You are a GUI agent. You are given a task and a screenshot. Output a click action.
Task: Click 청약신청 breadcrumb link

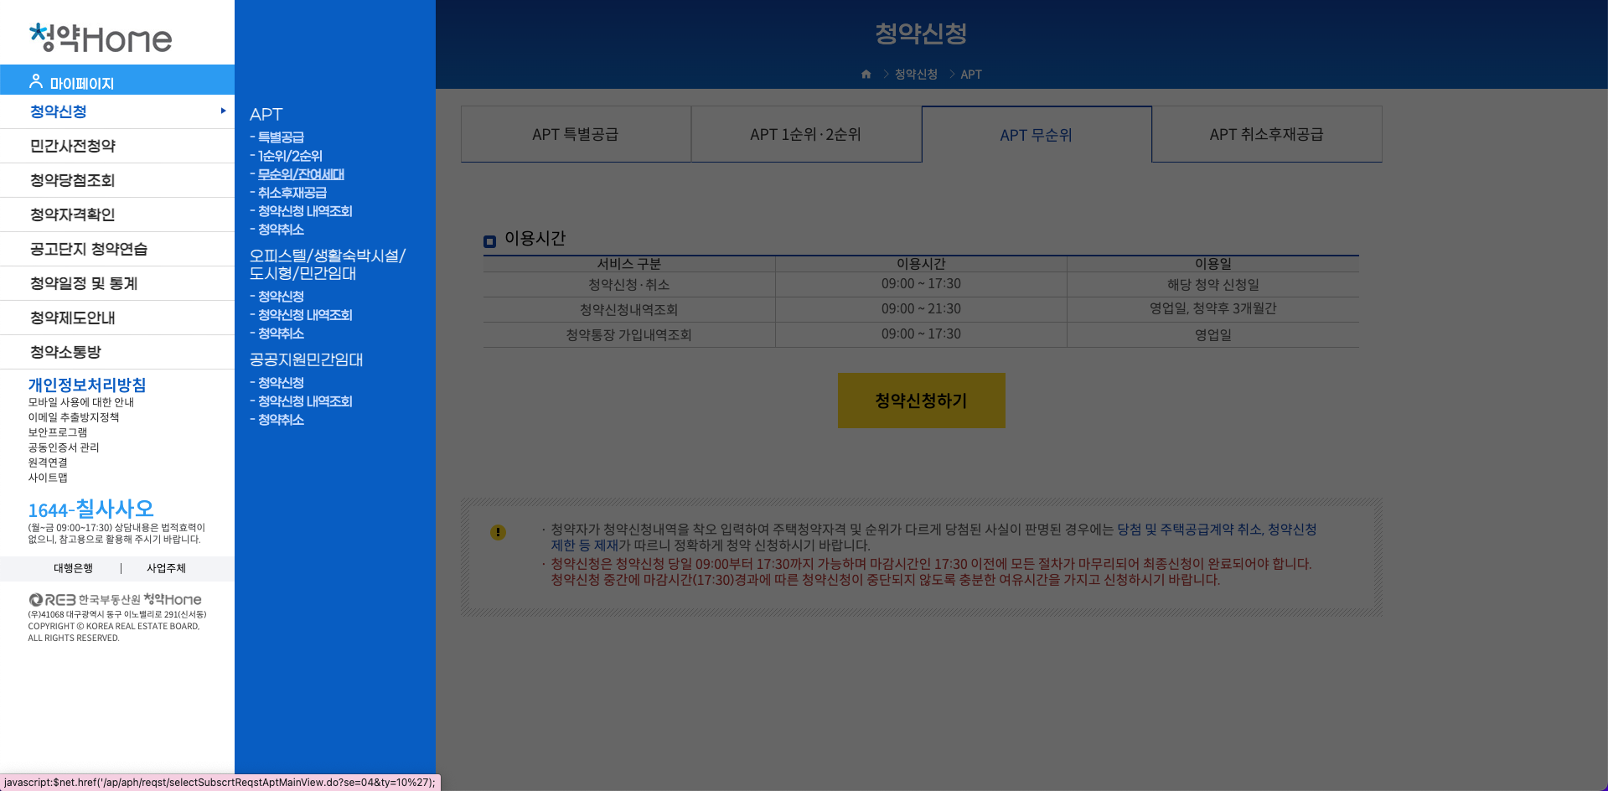coord(916,74)
